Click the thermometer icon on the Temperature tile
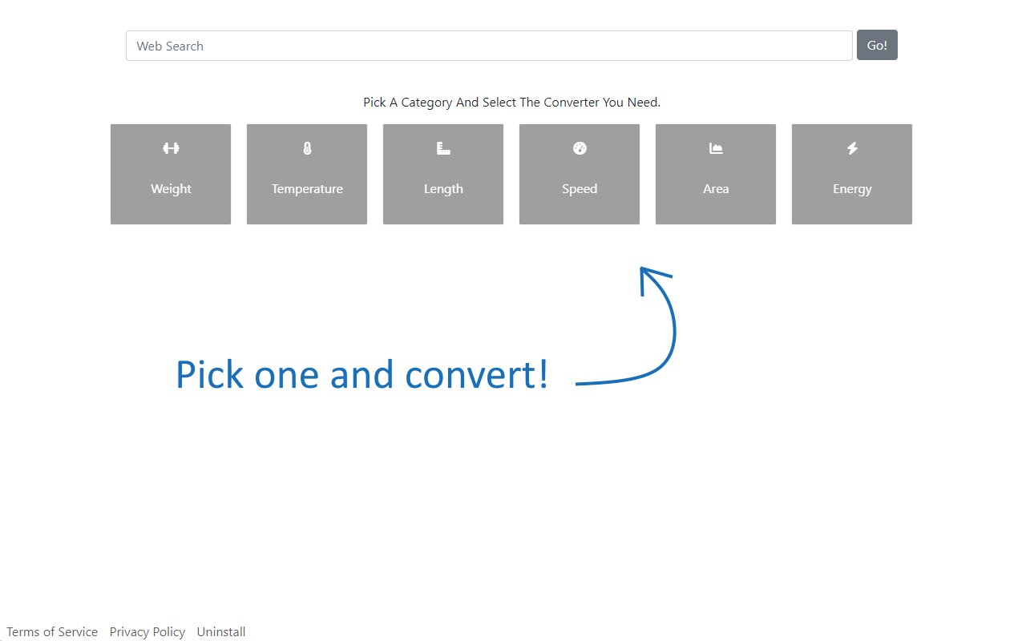This screenshot has width=1026, height=641. pos(307,147)
